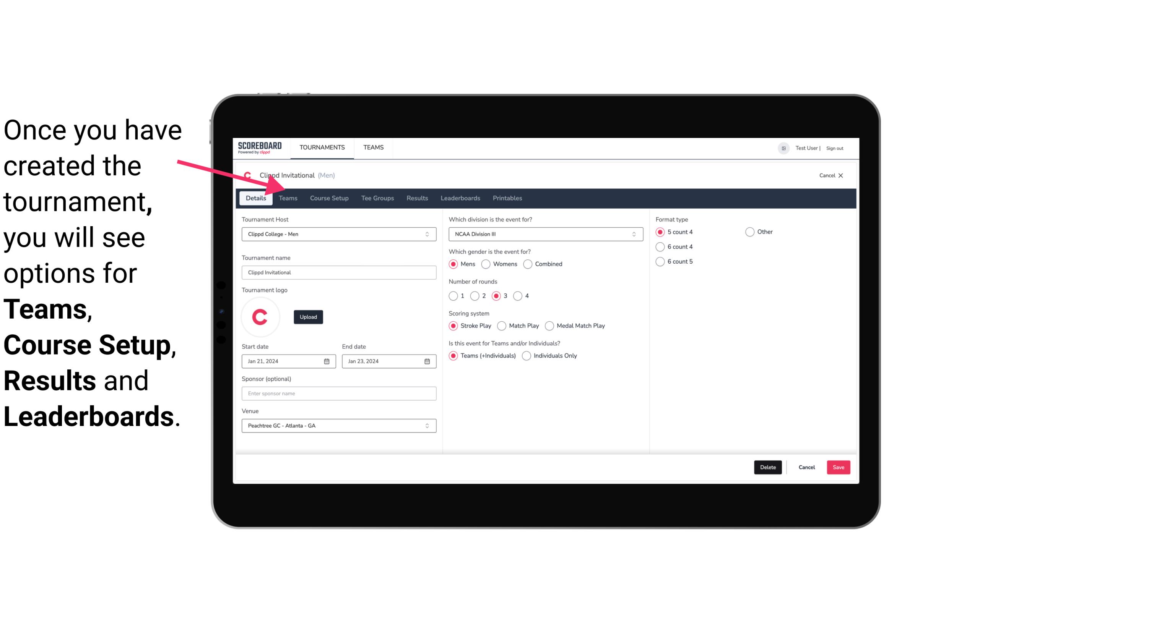Switch to the Course Setup tab
Image resolution: width=1157 pixels, height=622 pixels.
(x=328, y=198)
